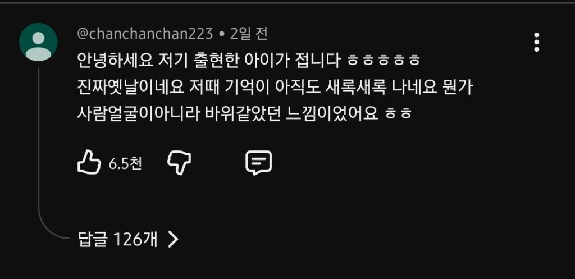
Task: Dislike the comment with thumbs-down icon
Action: [179, 163]
